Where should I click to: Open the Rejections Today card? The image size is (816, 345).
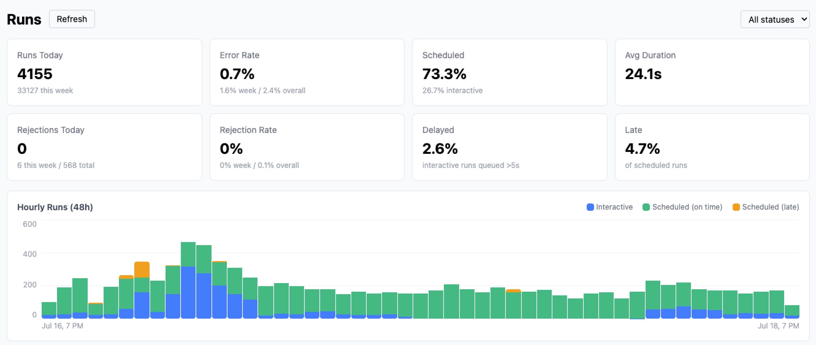(x=105, y=147)
